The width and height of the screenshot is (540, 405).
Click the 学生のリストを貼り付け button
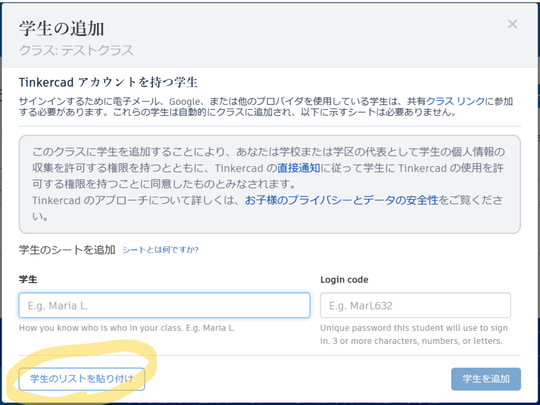coord(82,379)
